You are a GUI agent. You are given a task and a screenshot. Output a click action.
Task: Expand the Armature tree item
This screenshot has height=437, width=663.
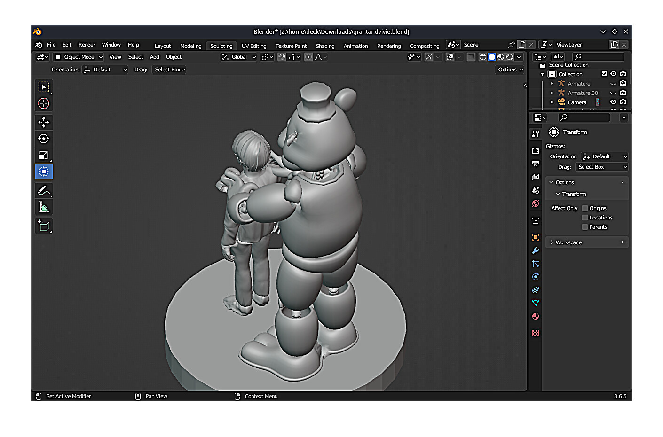coord(552,83)
